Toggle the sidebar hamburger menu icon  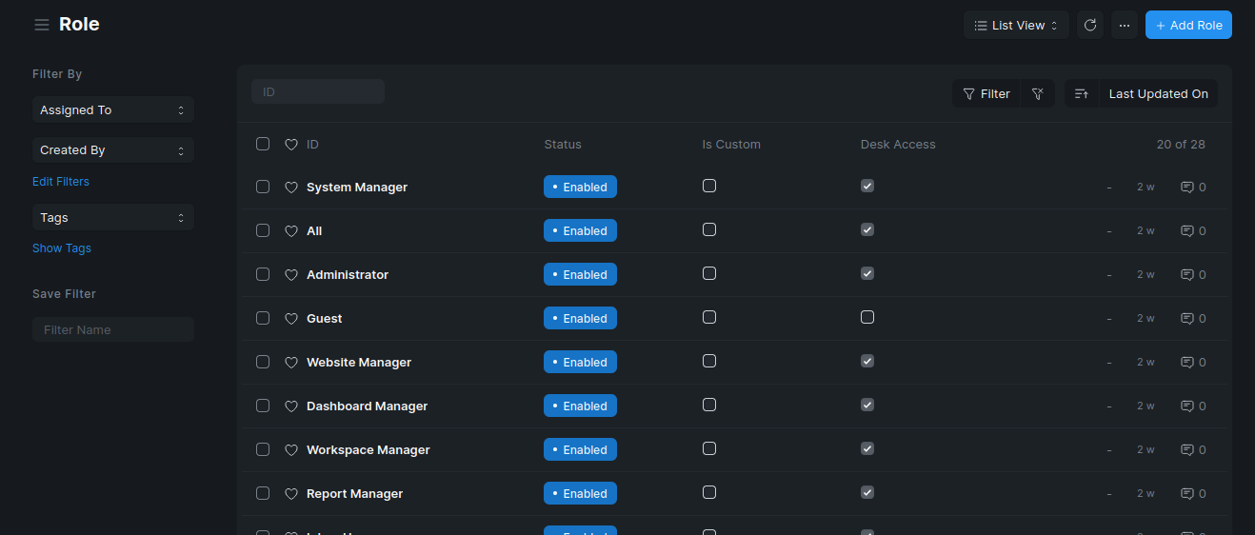[42, 25]
